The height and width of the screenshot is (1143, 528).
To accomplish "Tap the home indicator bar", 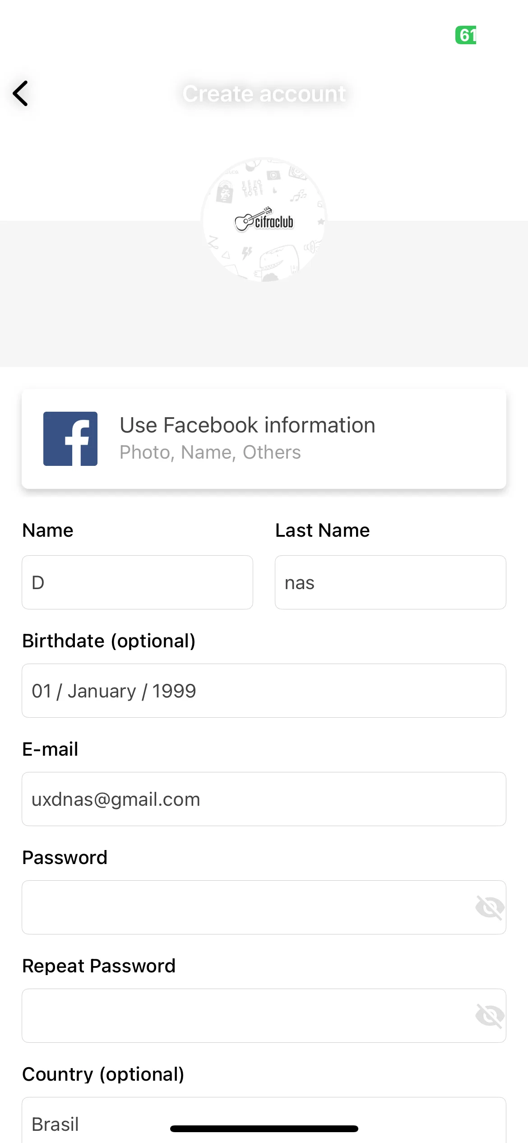I will [264, 1129].
